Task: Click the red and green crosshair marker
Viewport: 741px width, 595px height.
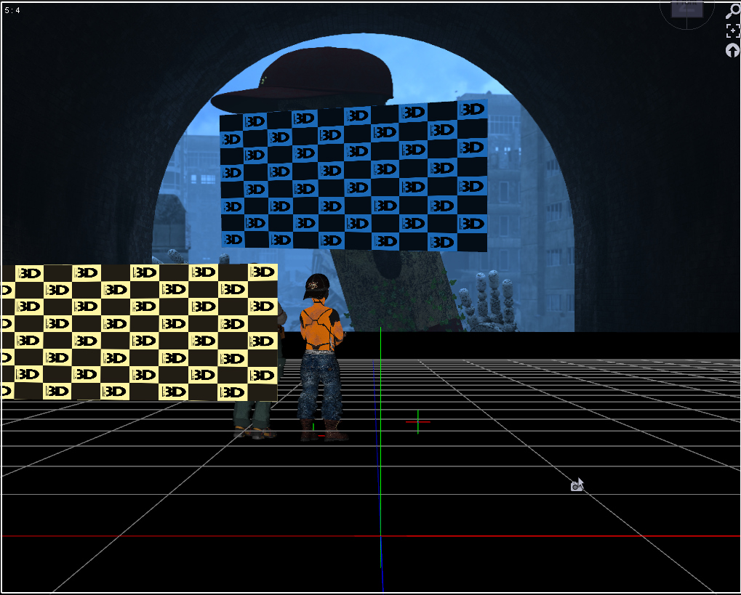Action: point(418,421)
